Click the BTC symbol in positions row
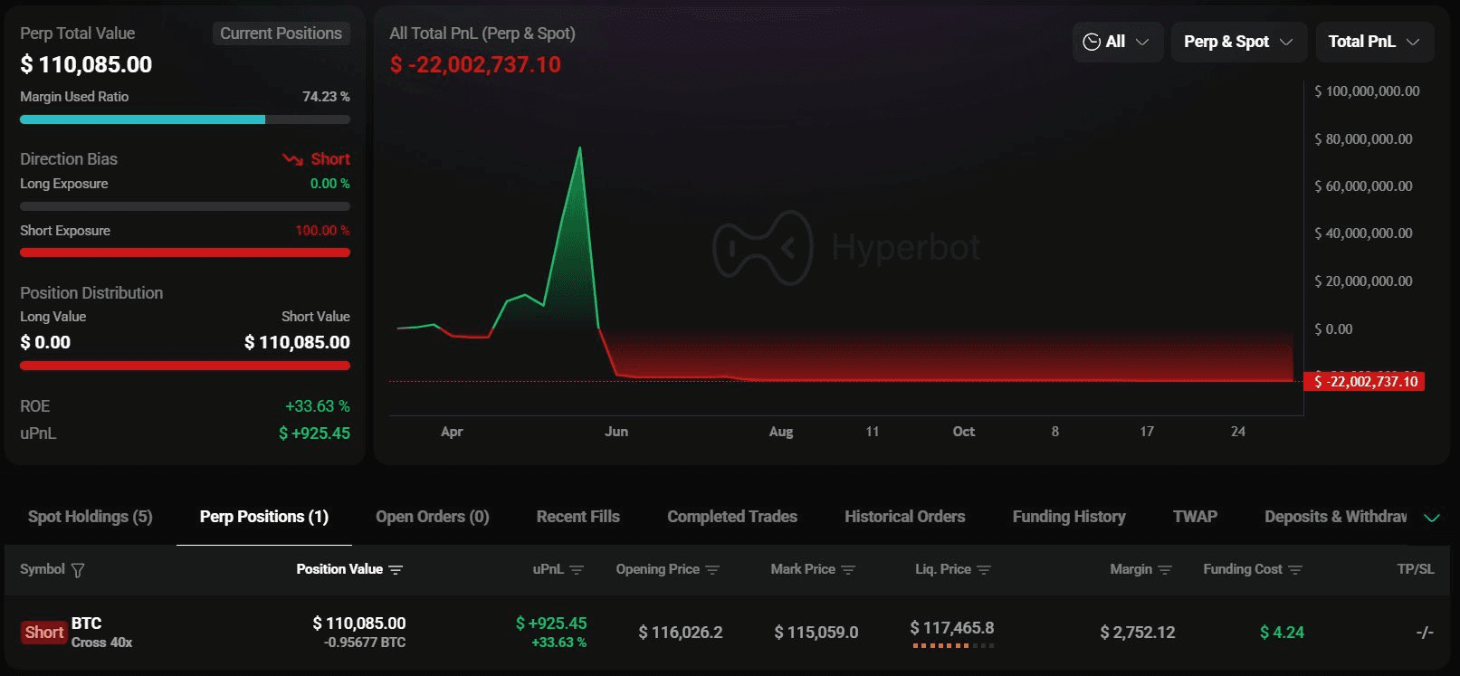The image size is (1460, 676). click(87, 624)
